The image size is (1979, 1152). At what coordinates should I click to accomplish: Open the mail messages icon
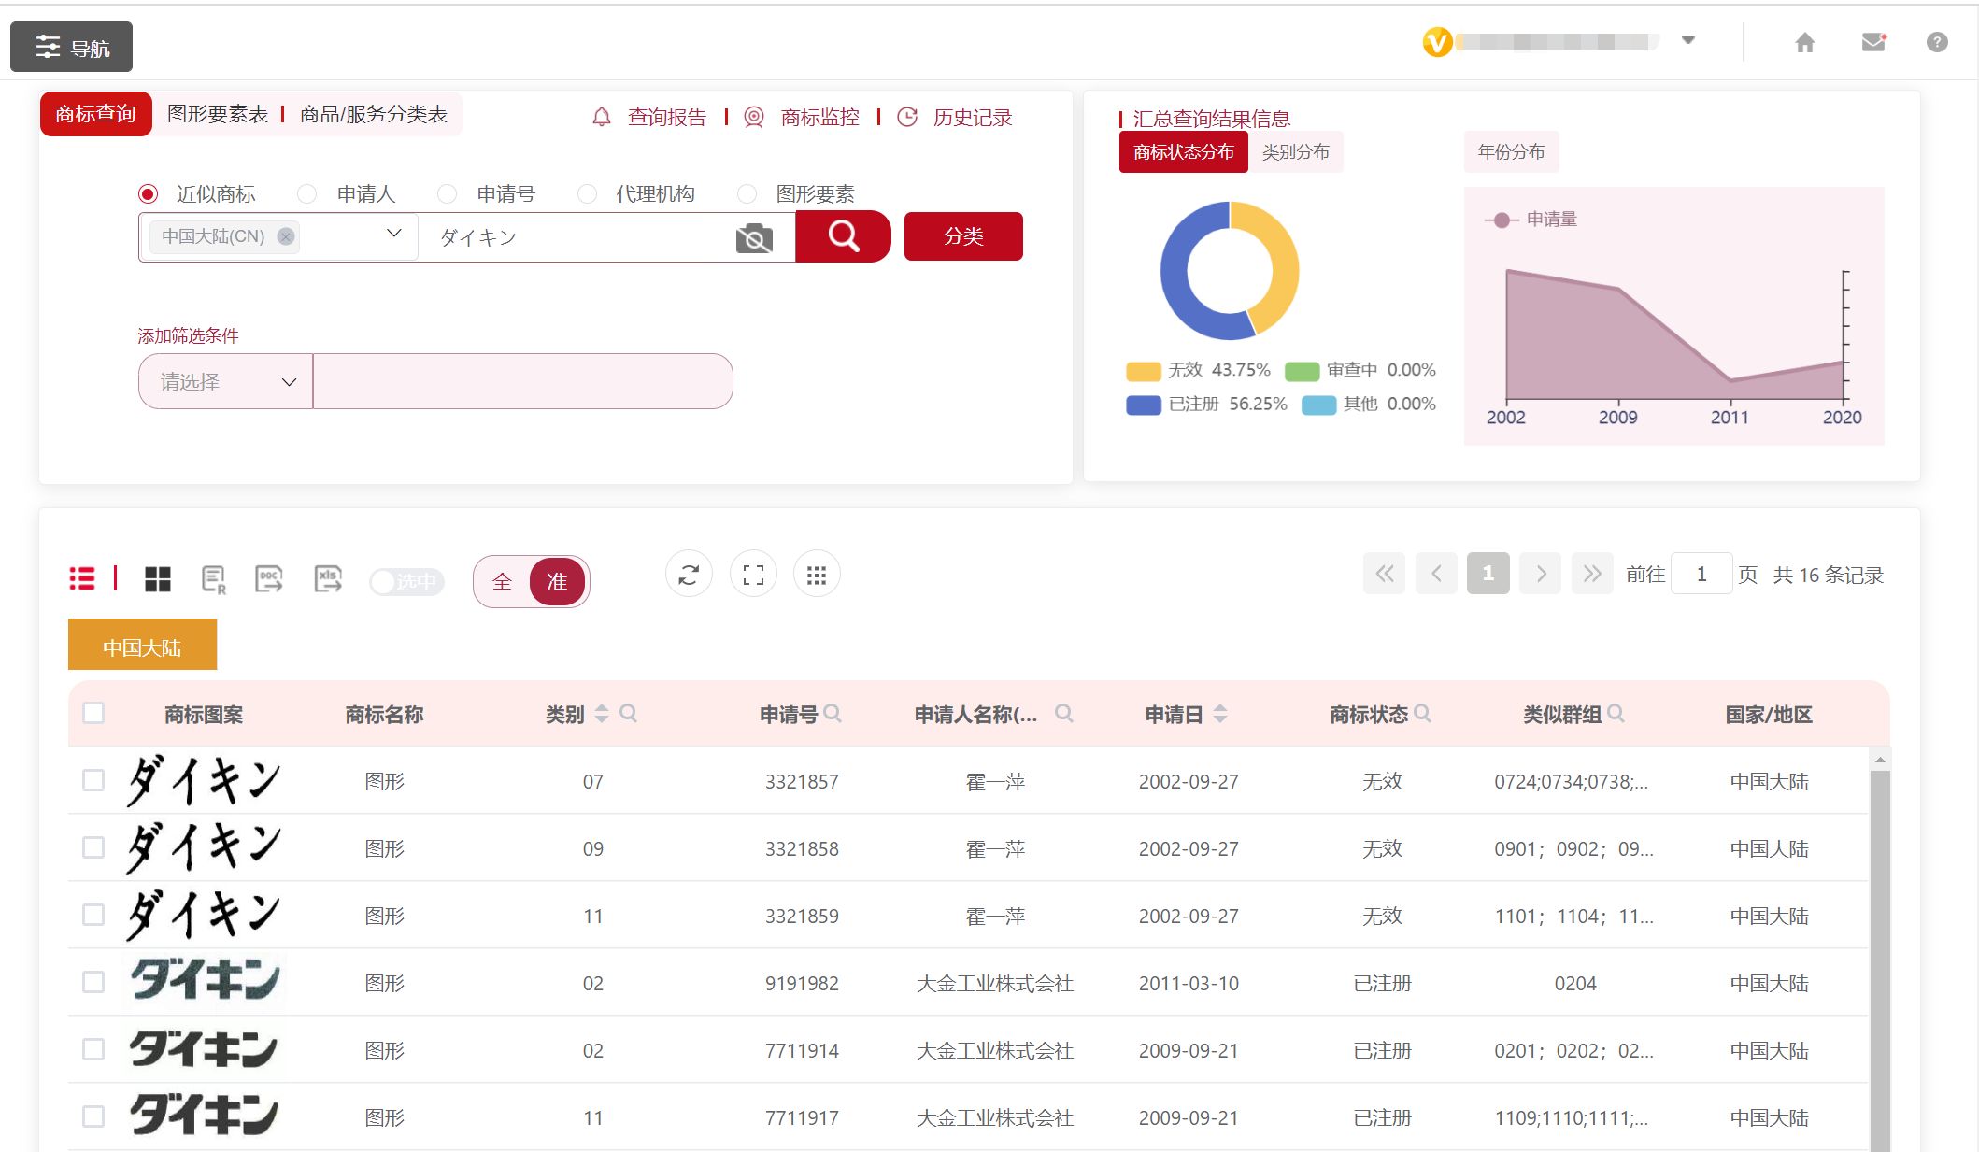(1873, 42)
